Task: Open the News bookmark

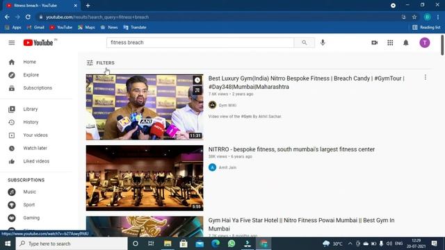Action: tap(109, 27)
